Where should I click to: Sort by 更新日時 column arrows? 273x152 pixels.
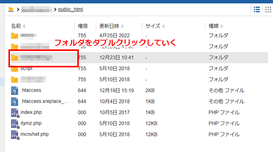(x=122, y=26)
